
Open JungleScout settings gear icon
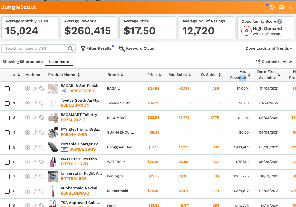tap(272, 7)
